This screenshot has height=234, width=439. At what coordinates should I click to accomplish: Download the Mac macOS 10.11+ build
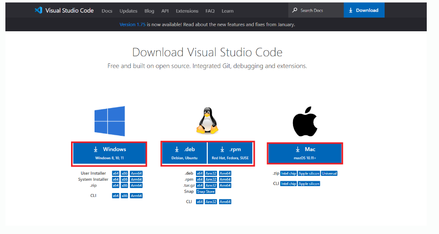[305, 153]
